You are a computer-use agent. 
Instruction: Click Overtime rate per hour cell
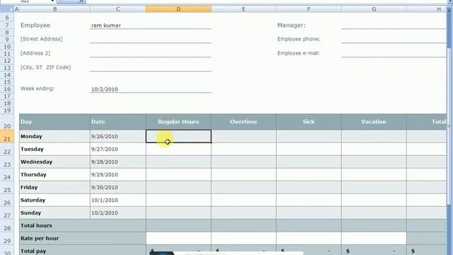click(243, 238)
